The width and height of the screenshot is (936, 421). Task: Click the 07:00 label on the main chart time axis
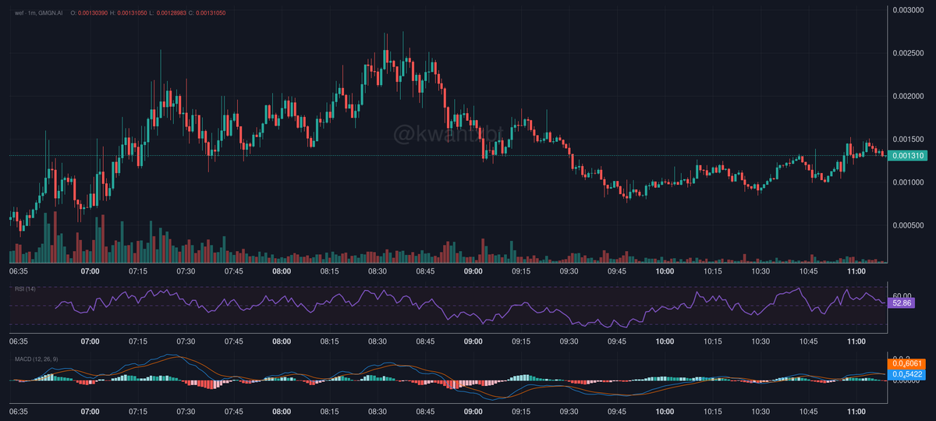90,271
